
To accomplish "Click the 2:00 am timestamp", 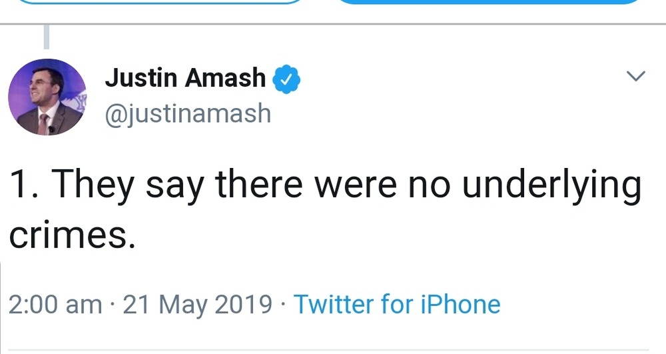I will [x=55, y=304].
